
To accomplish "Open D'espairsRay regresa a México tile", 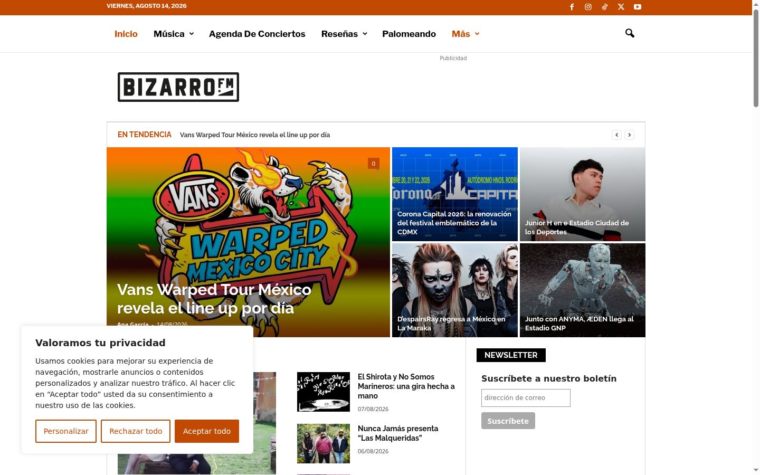I will pyautogui.click(x=455, y=290).
